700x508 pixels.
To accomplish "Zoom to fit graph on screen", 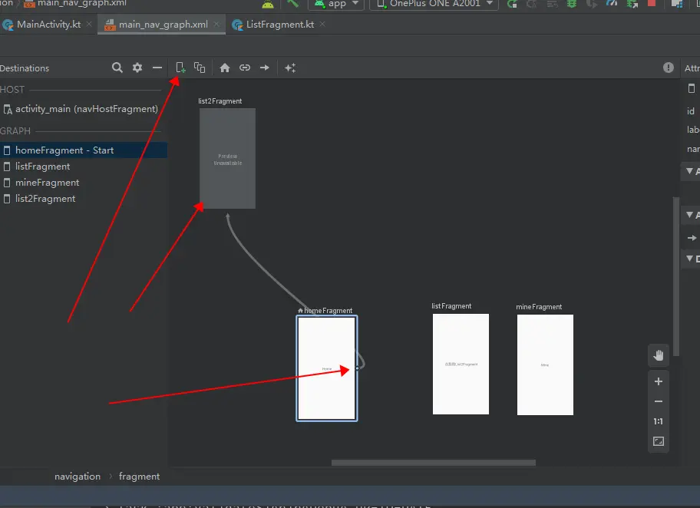I will 658,441.
